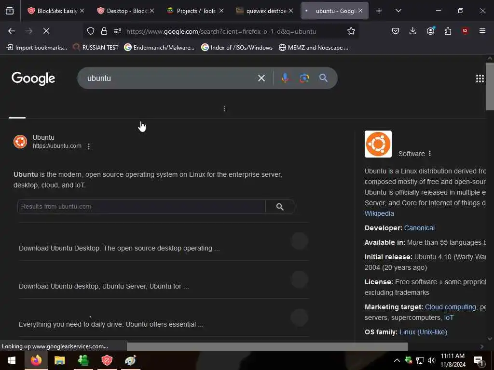494x370 pixels.
Task: Open the Ubuntu result title link
Action: tap(43, 137)
